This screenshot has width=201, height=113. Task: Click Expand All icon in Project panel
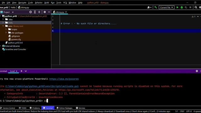tap(35, 12)
